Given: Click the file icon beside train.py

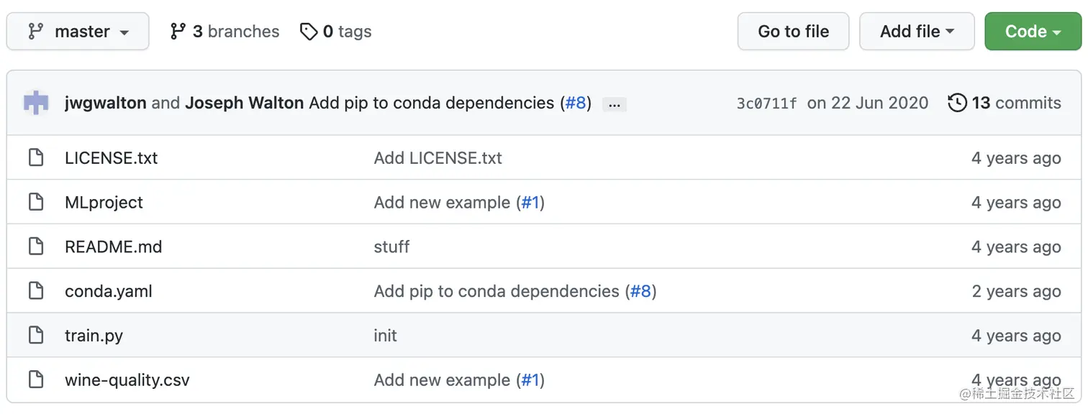Looking at the screenshot, I should [36, 336].
